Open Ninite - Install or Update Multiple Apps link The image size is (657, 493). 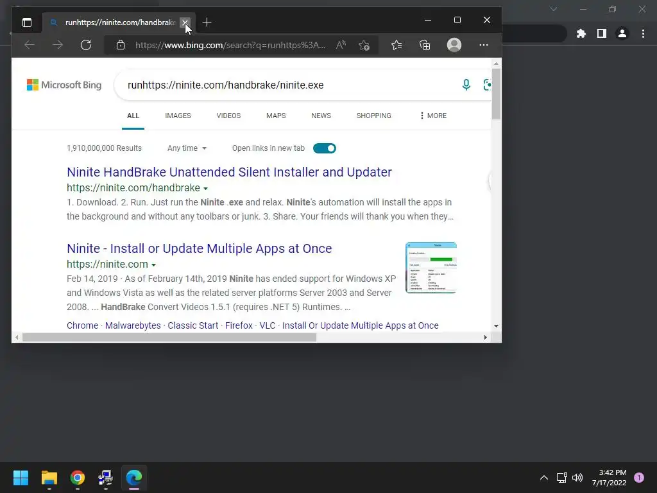click(x=199, y=248)
